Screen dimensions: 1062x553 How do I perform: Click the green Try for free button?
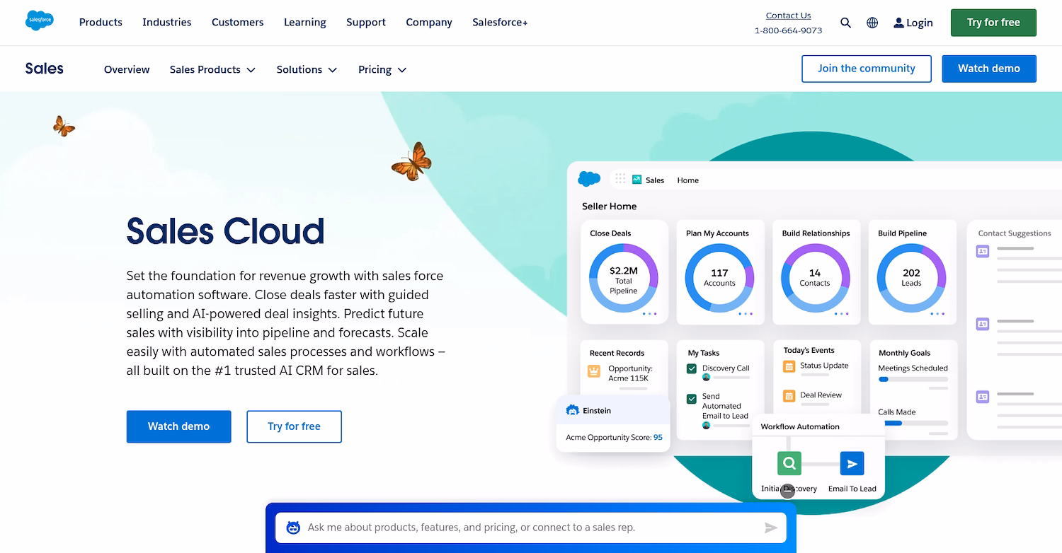pos(993,22)
